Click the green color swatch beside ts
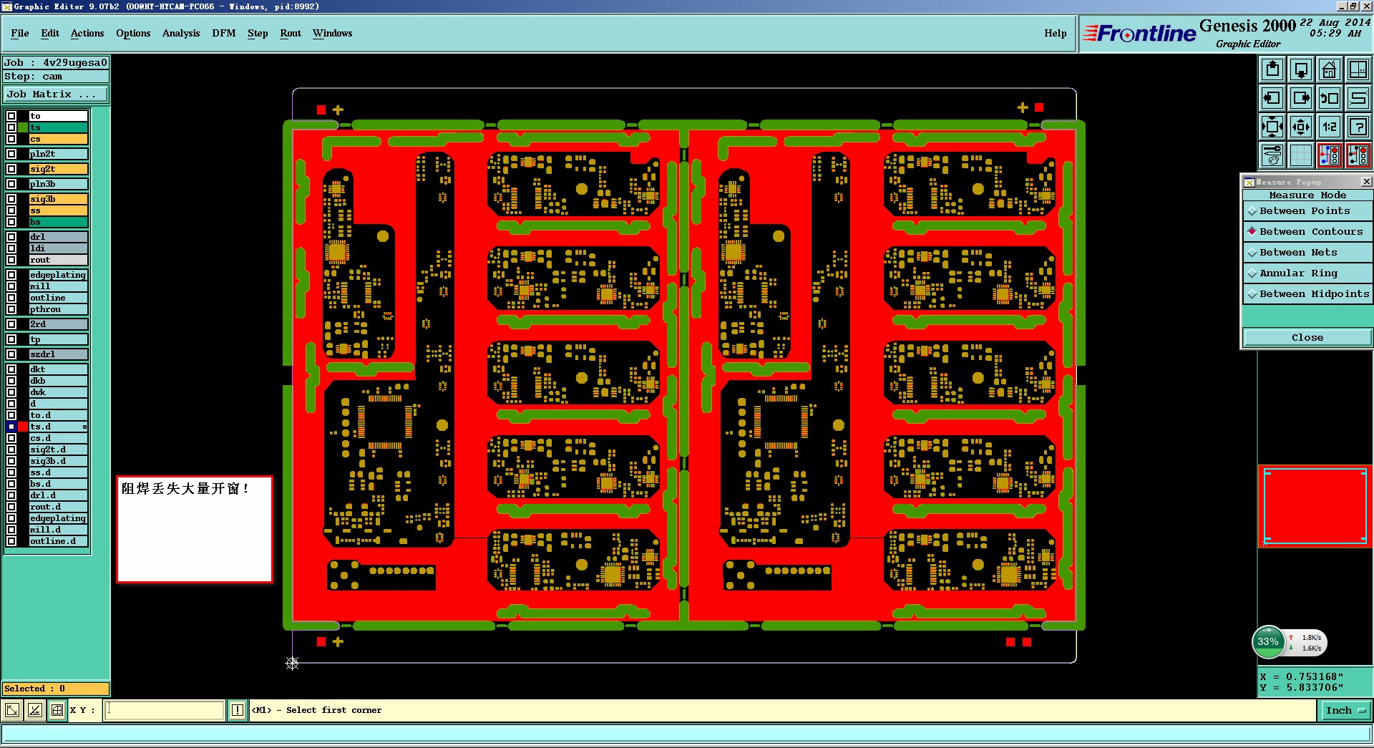The width and height of the screenshot is (1374, 748). tap(23, 127)
